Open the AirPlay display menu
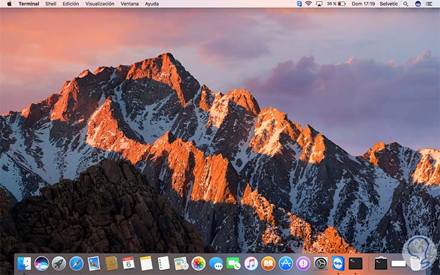The image size is (440, 275). coord(320,4)
